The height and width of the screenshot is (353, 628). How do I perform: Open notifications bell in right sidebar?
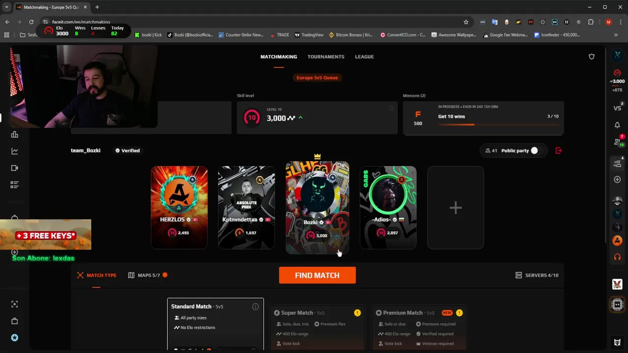tap(617, 125)
